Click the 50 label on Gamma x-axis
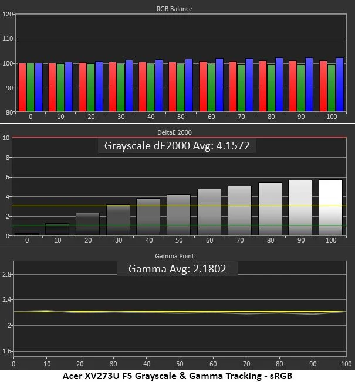The width and height of the screenshot is (355, 382). click(180, 364)
